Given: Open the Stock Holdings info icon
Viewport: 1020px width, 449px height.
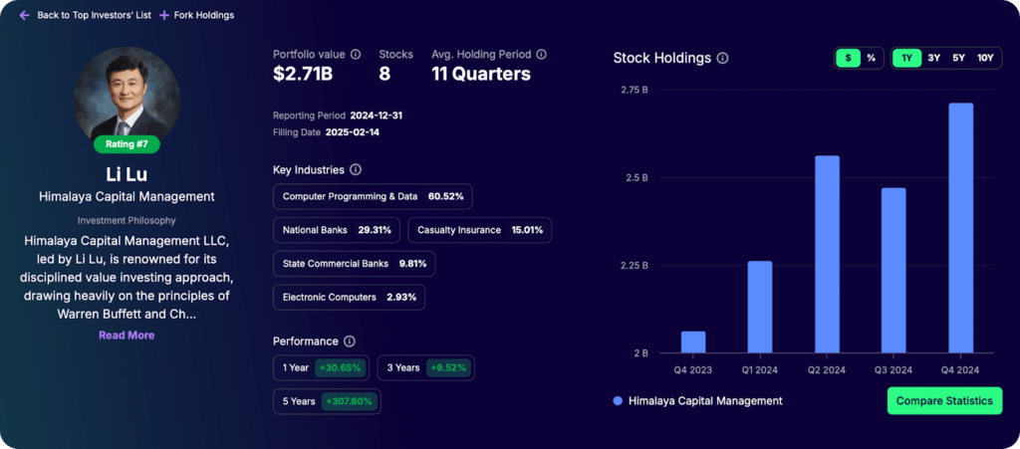Looking at the screenshot, I should pos(722,59).
